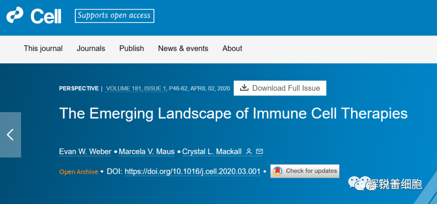Click the author profile person icon
437x204 pixels.
(x=249, y=152)
